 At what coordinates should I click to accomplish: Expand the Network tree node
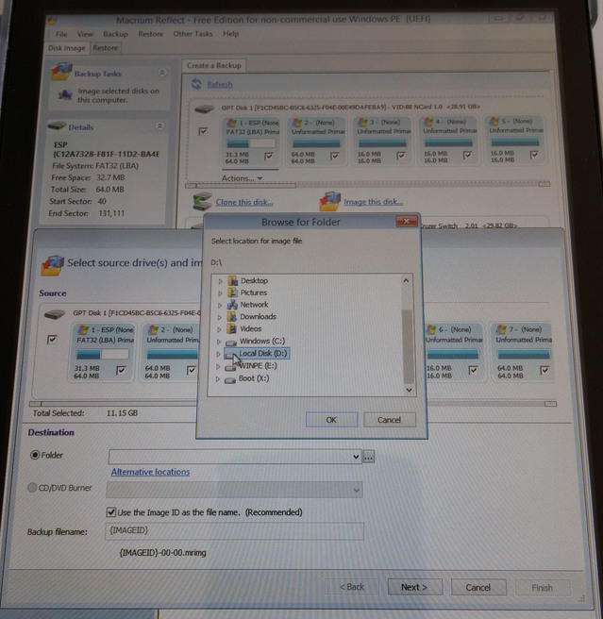click(220, 305)
